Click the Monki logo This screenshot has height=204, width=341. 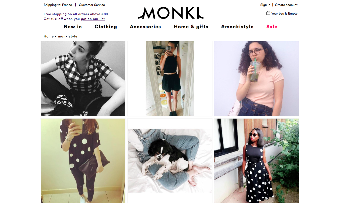tap(170, 13)
